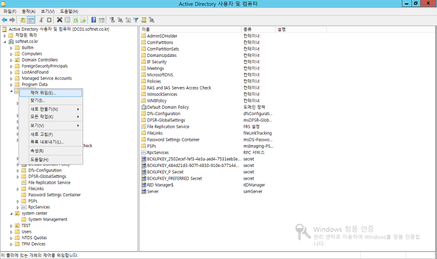Viewport: 437px width, 259px height.
Task: Choose 찾기(I)... from the context menu
Action: pyautogui.click(x=51, y=100)
